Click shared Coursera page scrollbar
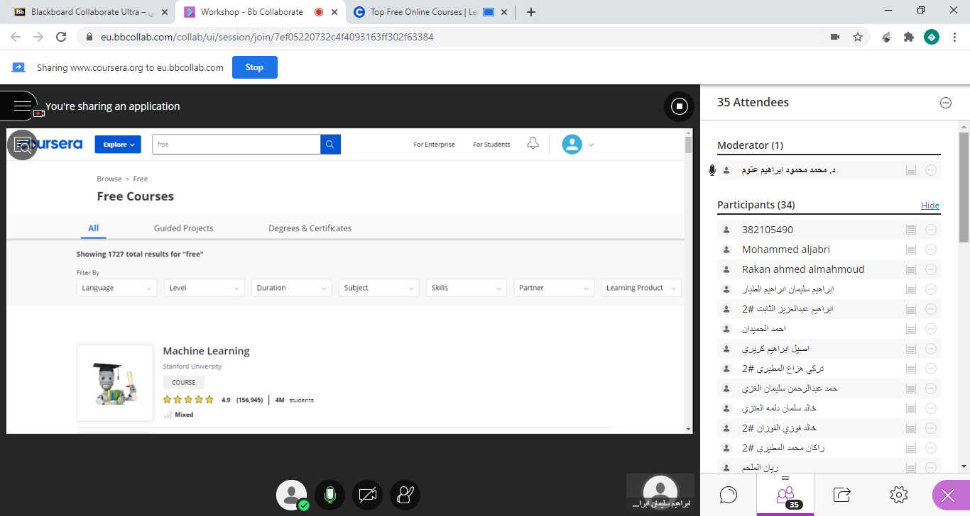 click(x=688, y=145)
